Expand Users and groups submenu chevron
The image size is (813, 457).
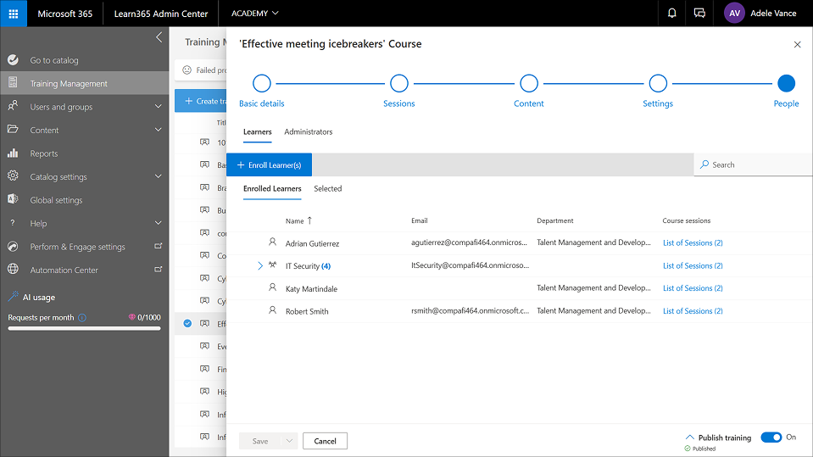point(159,106)
